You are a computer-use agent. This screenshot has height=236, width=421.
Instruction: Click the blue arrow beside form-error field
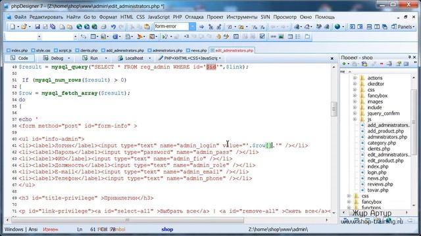point(201,26)
